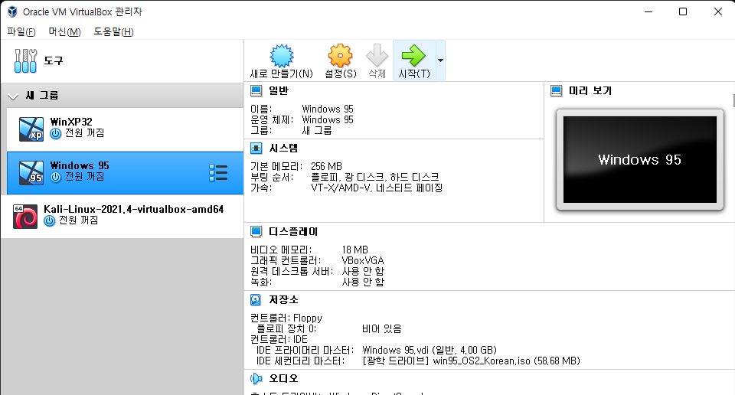Click the Kali-Linux debian swirl icon
Image resolution: width=735 pixels, height=395 pixels.
(x=25, y=217)
